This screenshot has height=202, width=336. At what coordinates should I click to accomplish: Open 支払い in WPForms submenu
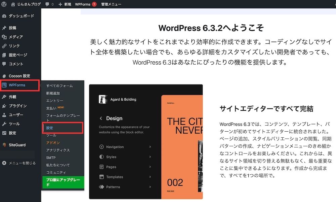[x=51, y=108]
